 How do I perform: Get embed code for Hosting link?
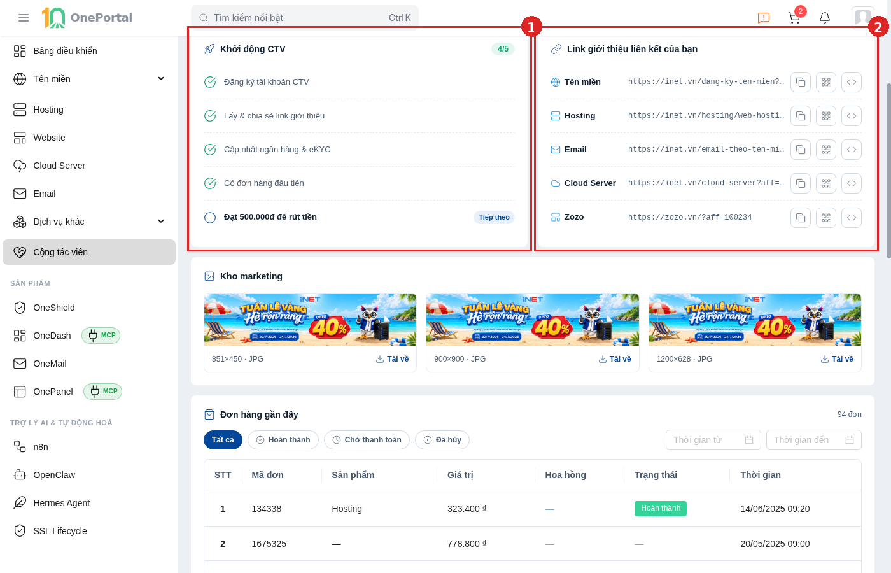click(x=852, y=116)
